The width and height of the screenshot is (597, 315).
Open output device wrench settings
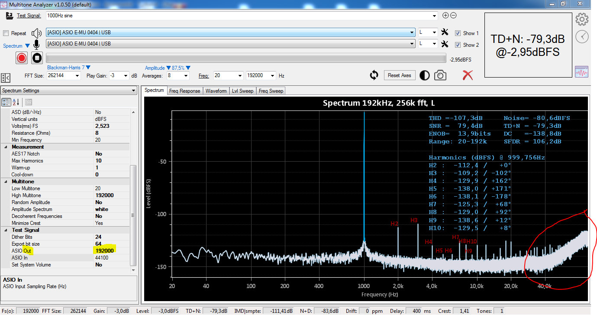click(x=445, y=32)
